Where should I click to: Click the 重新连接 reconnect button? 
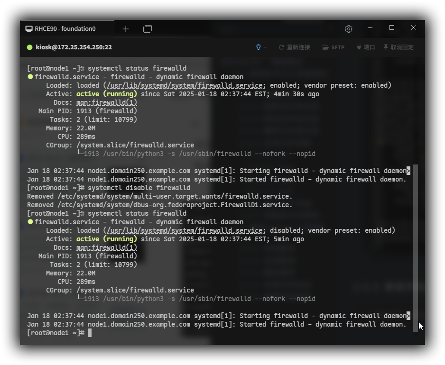pos(294,47)
